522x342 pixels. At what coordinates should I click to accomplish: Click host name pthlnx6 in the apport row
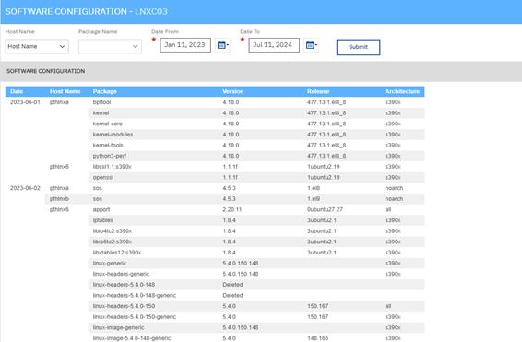pyautogui.click(x=59, y=209)
